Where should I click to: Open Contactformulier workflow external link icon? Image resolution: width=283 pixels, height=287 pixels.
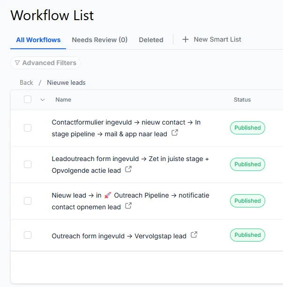[x=175, y=133]
